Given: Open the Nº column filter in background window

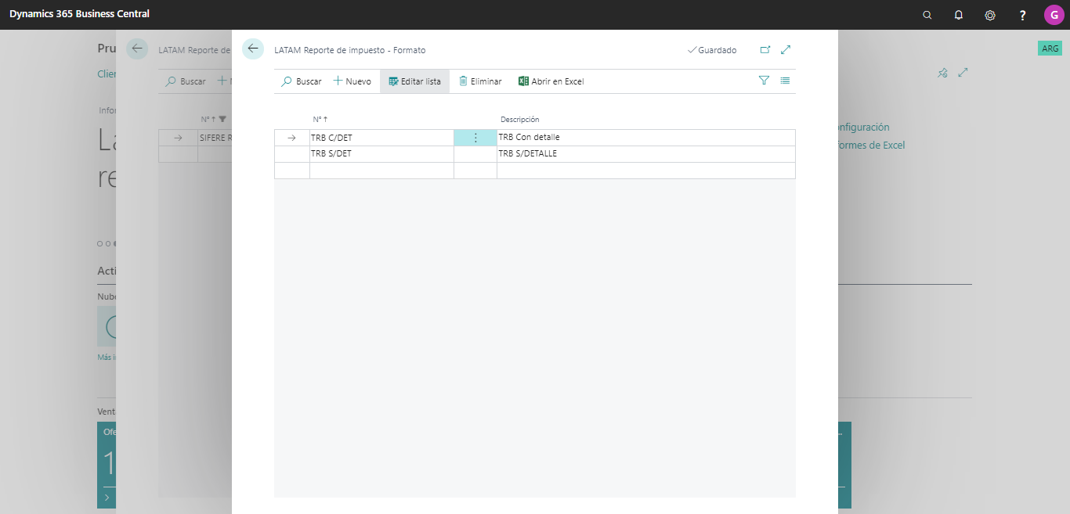Looking at the screenshot, I should tap(222, 120).
